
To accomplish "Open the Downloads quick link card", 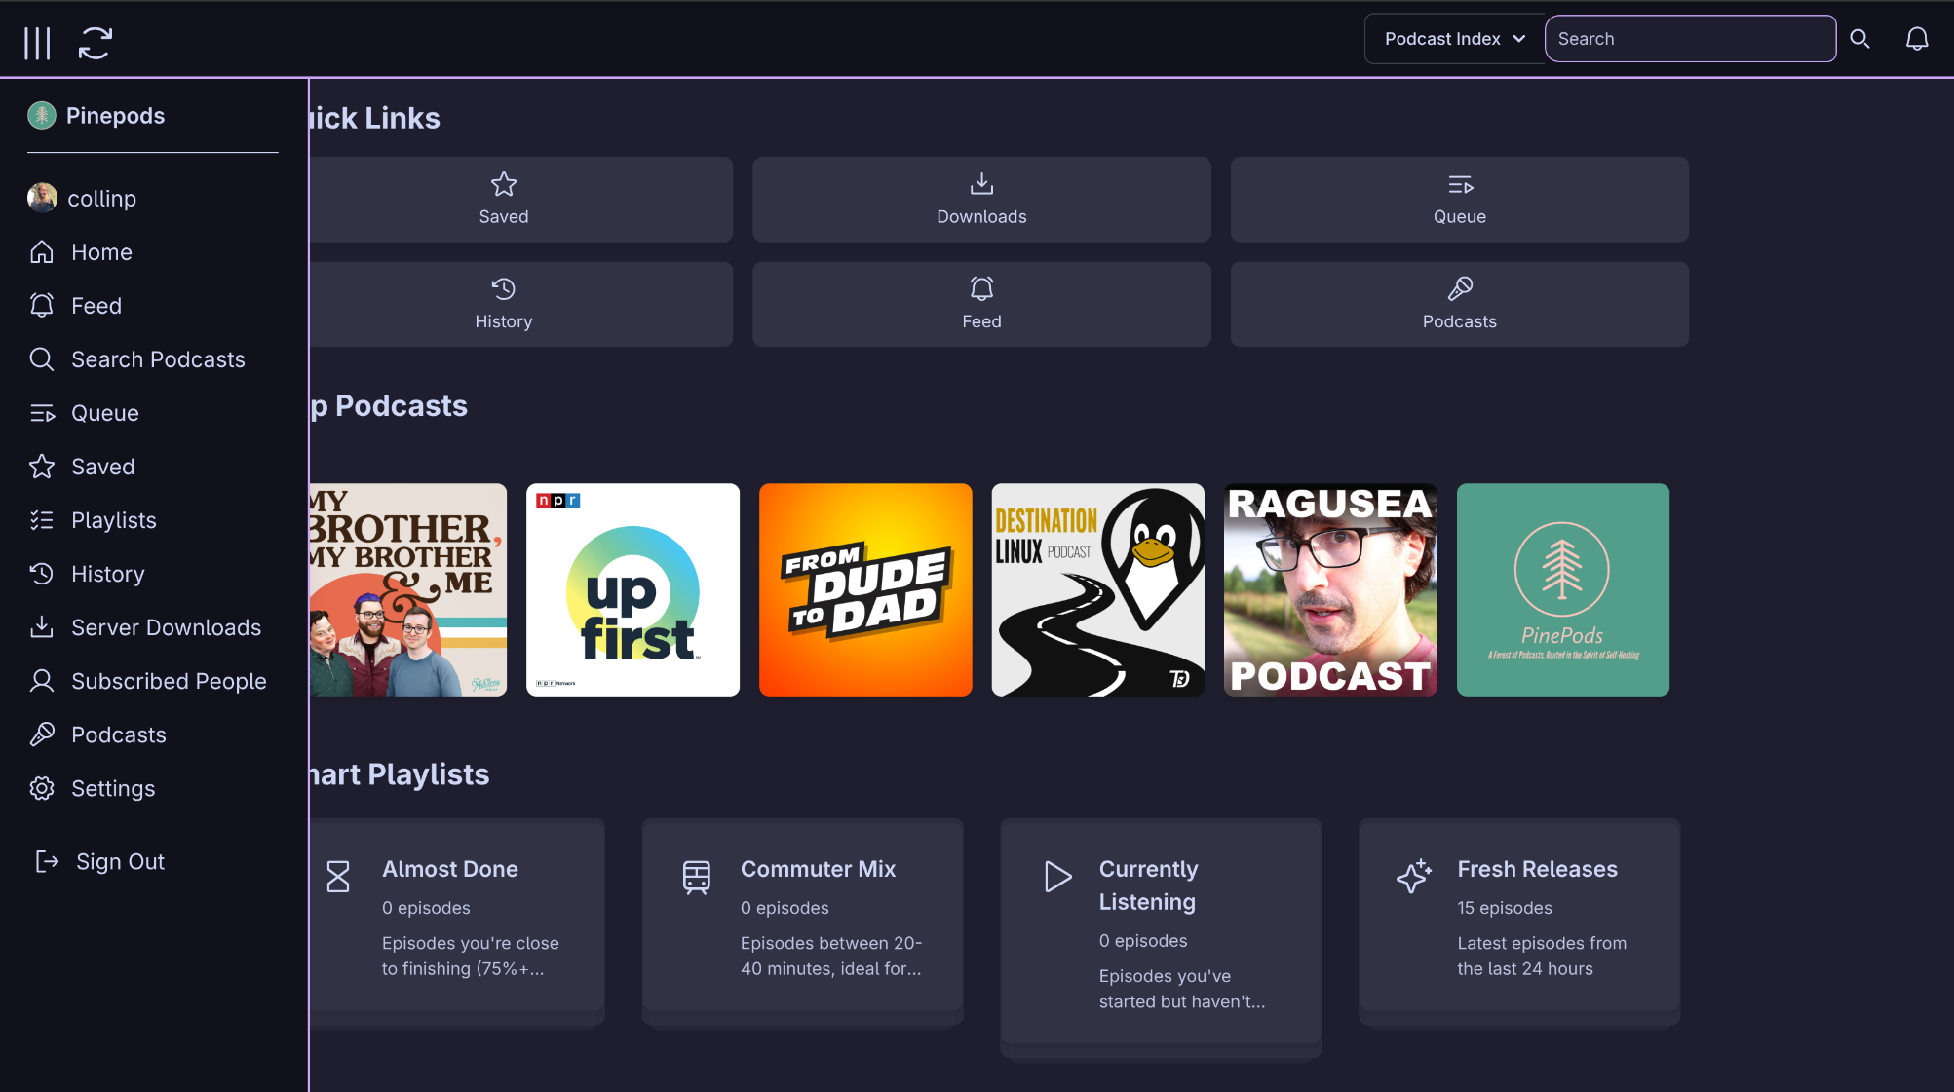I will 980,199.
